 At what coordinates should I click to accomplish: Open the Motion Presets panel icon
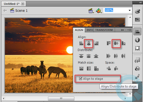[138, 76]
